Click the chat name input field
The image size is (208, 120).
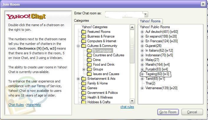pos(124,14)
